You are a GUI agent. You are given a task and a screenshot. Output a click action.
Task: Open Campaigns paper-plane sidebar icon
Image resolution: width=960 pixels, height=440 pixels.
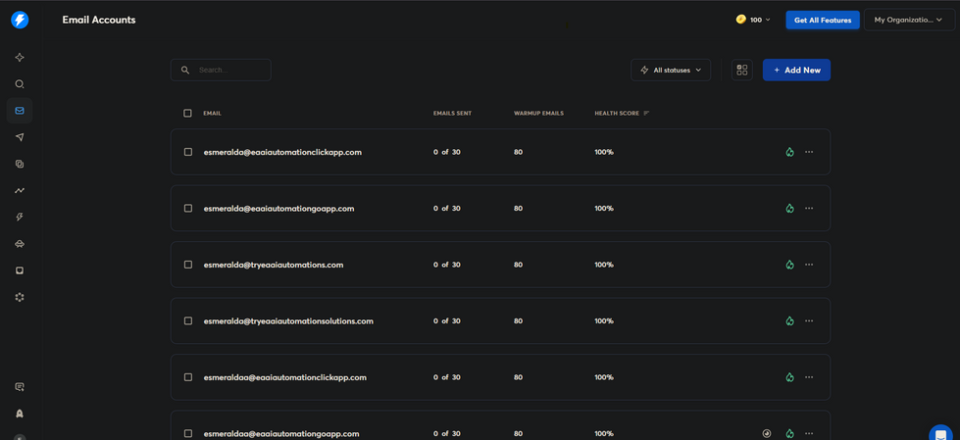[20, 137]
